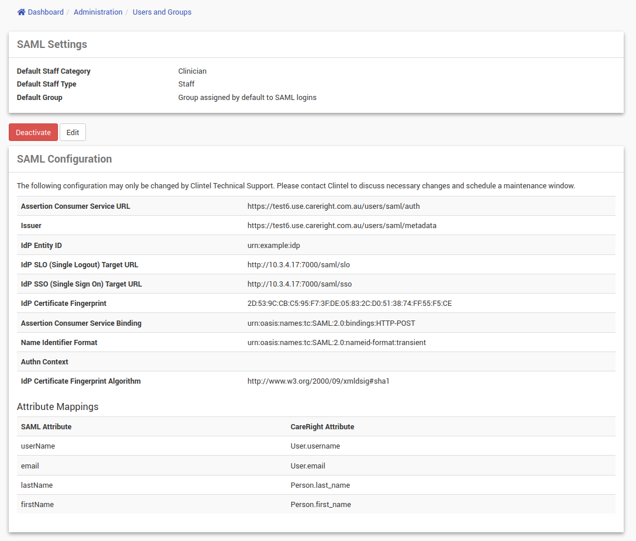Click the Issuer metadata URL value
636x541 pixels.
coord(342,226)
